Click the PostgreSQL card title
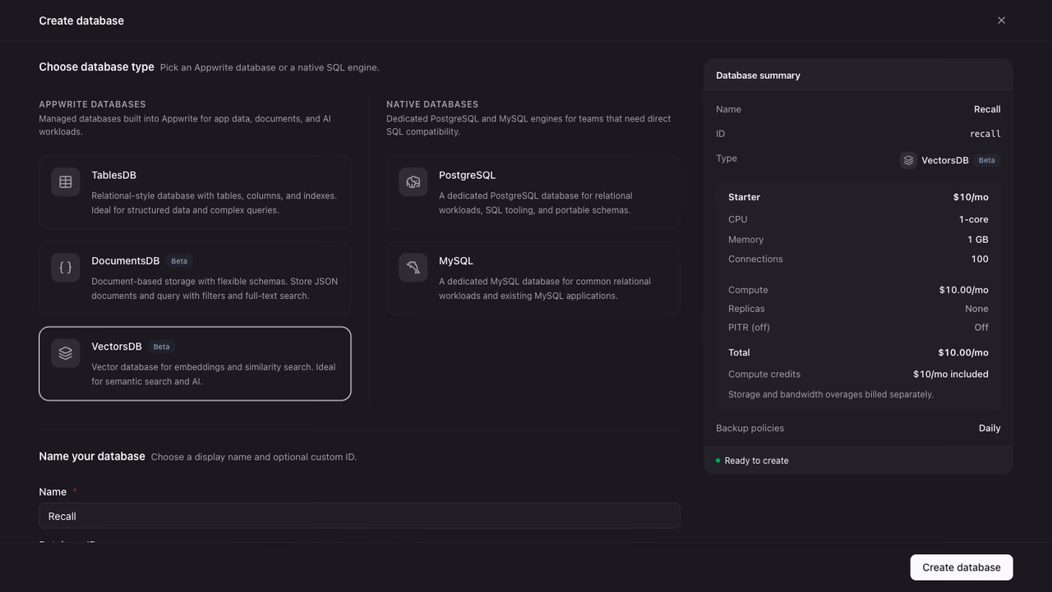 467,175
